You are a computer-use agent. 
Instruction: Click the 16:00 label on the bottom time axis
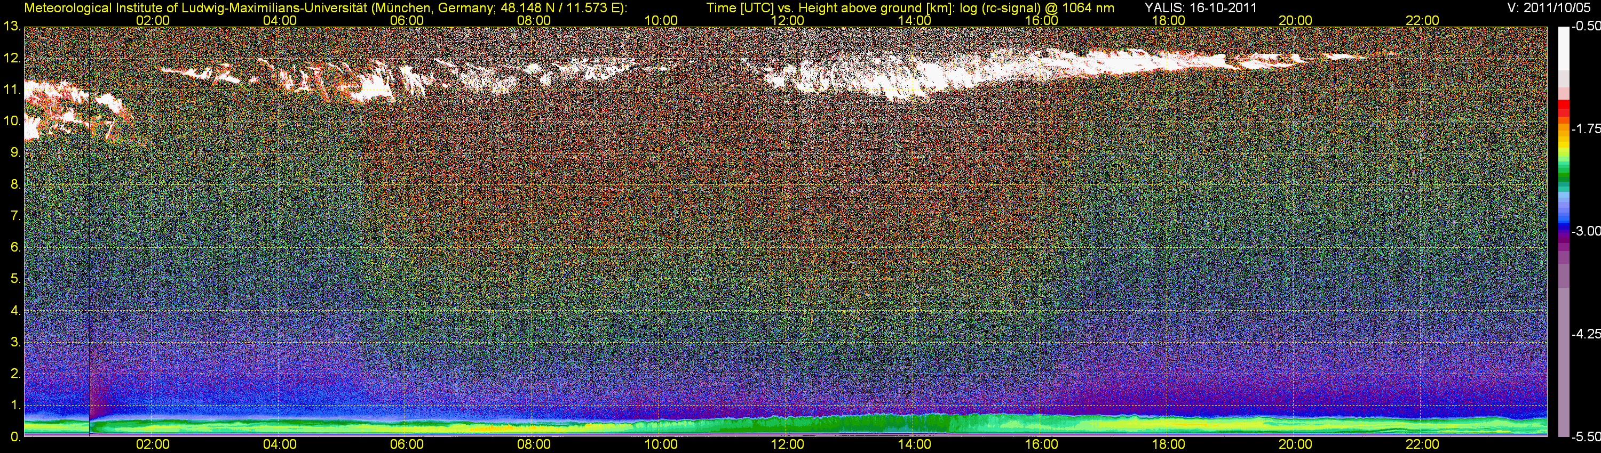[1041, 445]
